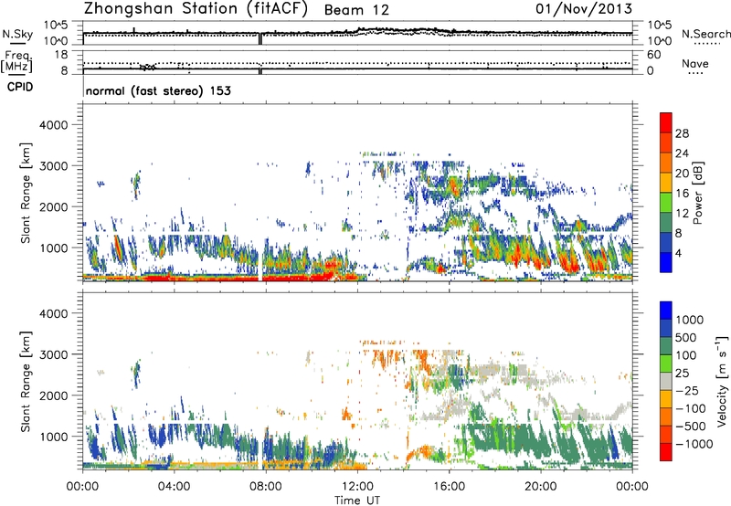Screen dimensions: 731x506
Task: Click the gray segment of velocity colorbar
Action: (x=666, y=382)
